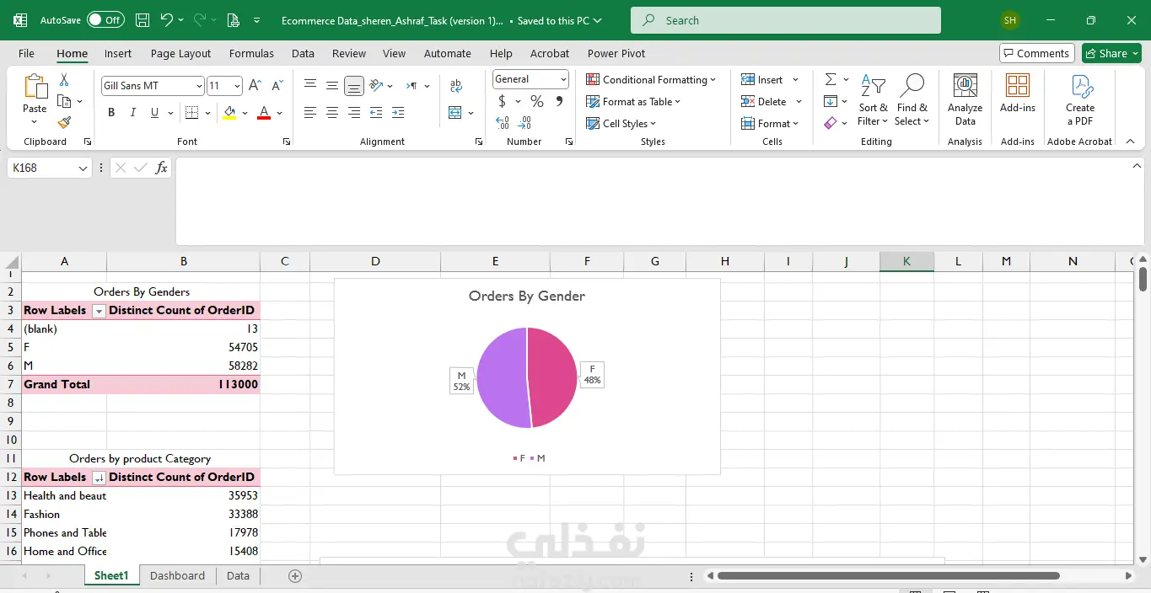
Task: Click Increase Font Size icon
Action: click(x=255, y=86)
